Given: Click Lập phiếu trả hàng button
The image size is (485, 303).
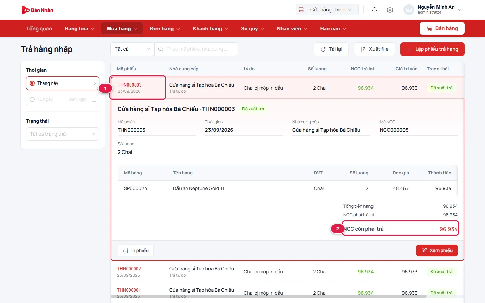Looking at the screenshot, I should (432, 49).
